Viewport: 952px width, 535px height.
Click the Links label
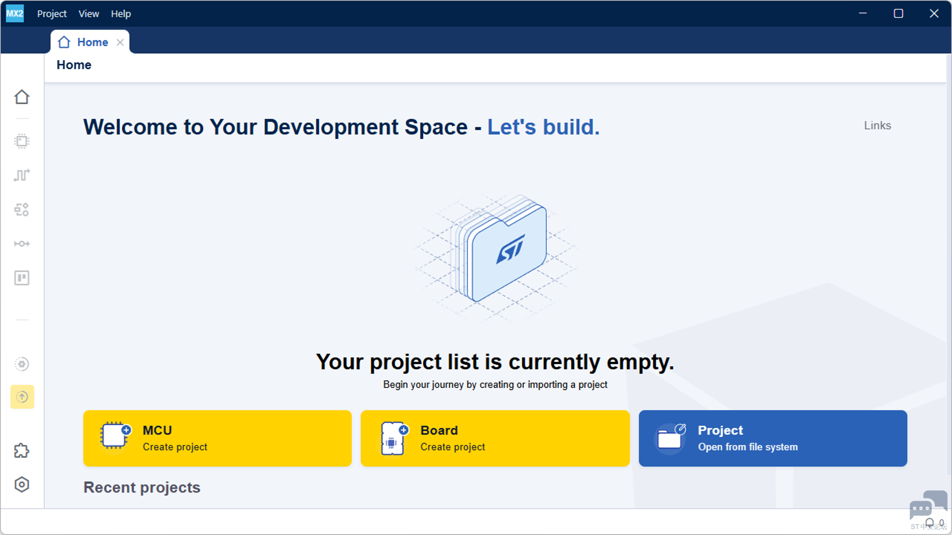coord(877,126)
